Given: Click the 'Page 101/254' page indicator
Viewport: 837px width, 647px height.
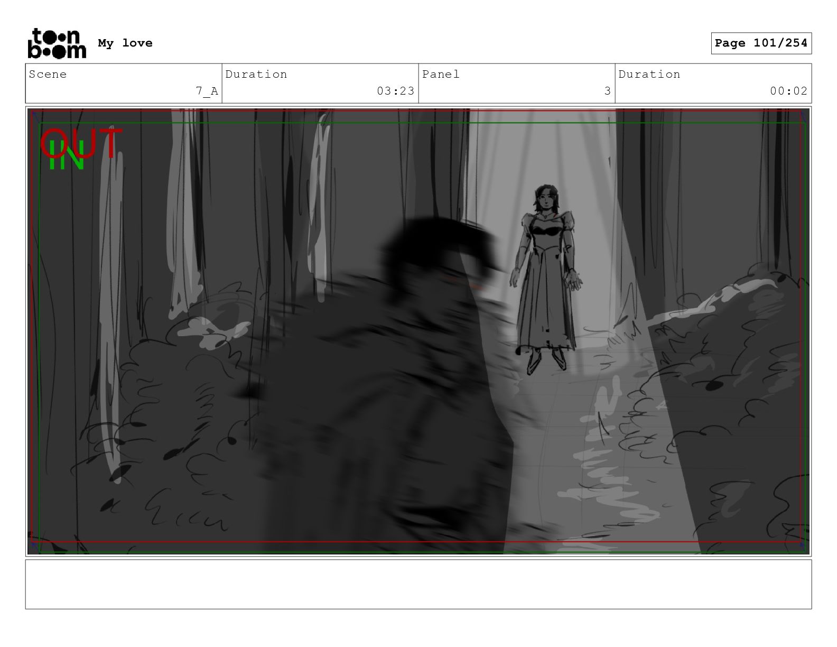Looking at the screenshot, I should click(x=761, y=43).
